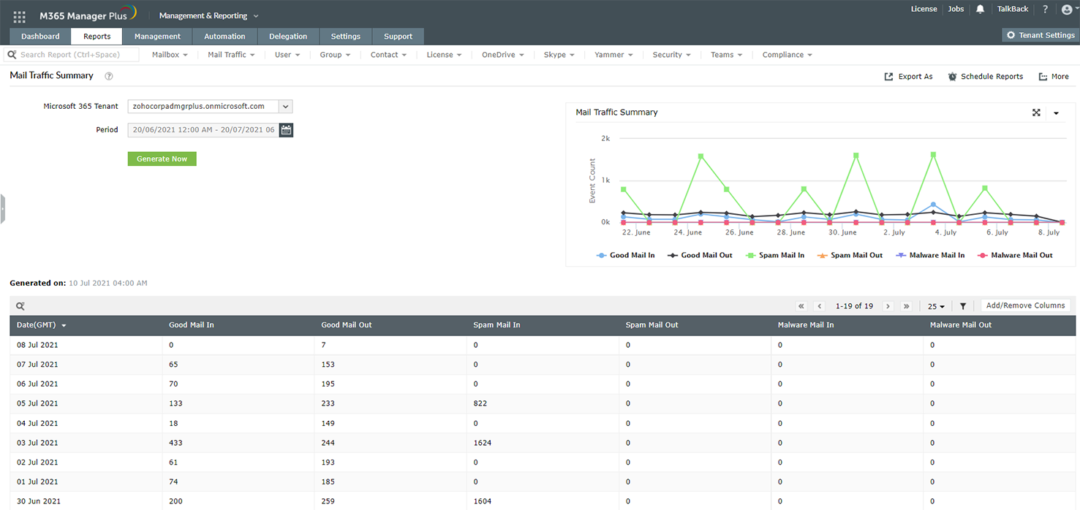Expand Mail Traffic Summary chart to fullscreen
This screenshot has height=510, width=1080.
tap(1037, 113)
